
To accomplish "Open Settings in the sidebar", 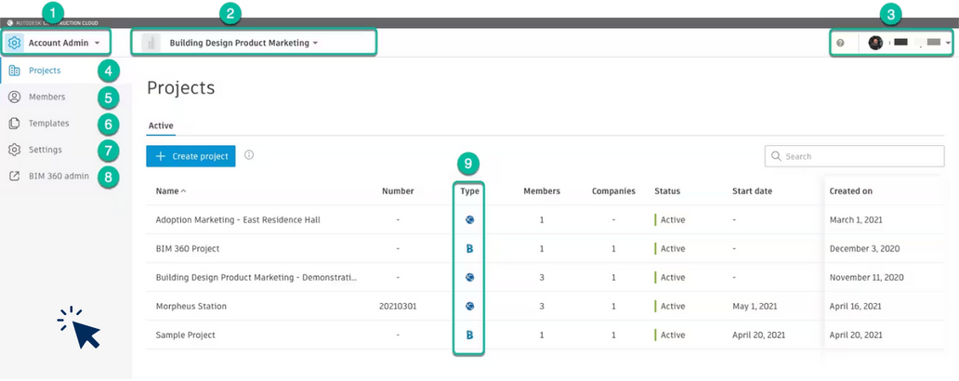I will point(46,150).
